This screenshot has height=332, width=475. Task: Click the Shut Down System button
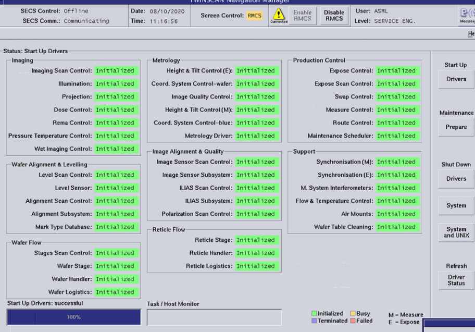456,205
